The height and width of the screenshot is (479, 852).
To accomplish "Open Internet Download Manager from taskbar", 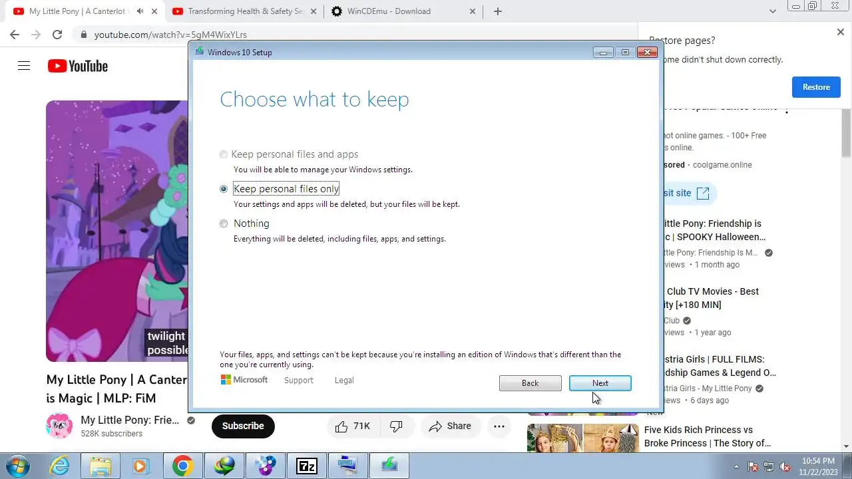I will [224, 466].
